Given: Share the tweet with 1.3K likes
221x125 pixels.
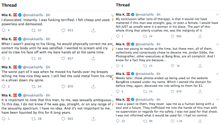Looking at the screenshot, I should pyautogui.click(x=200, y=121).
